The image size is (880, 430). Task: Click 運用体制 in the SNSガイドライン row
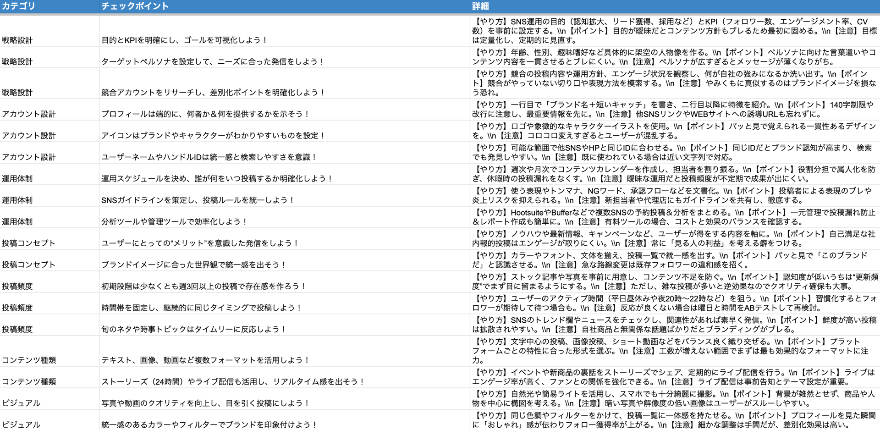pyautogui.click(x=17, y=200)
